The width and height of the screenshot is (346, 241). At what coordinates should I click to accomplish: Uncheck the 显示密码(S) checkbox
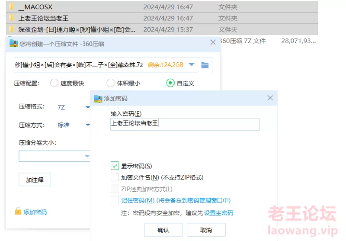coord(115,166)
